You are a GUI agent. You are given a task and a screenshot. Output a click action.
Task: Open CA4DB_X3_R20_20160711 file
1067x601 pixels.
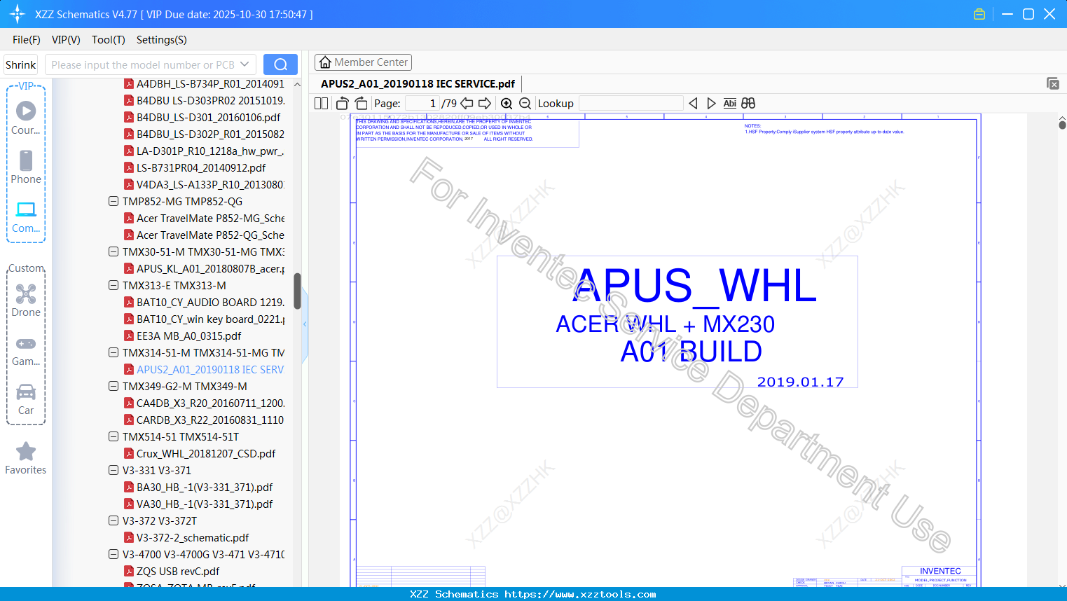point(204,403)
